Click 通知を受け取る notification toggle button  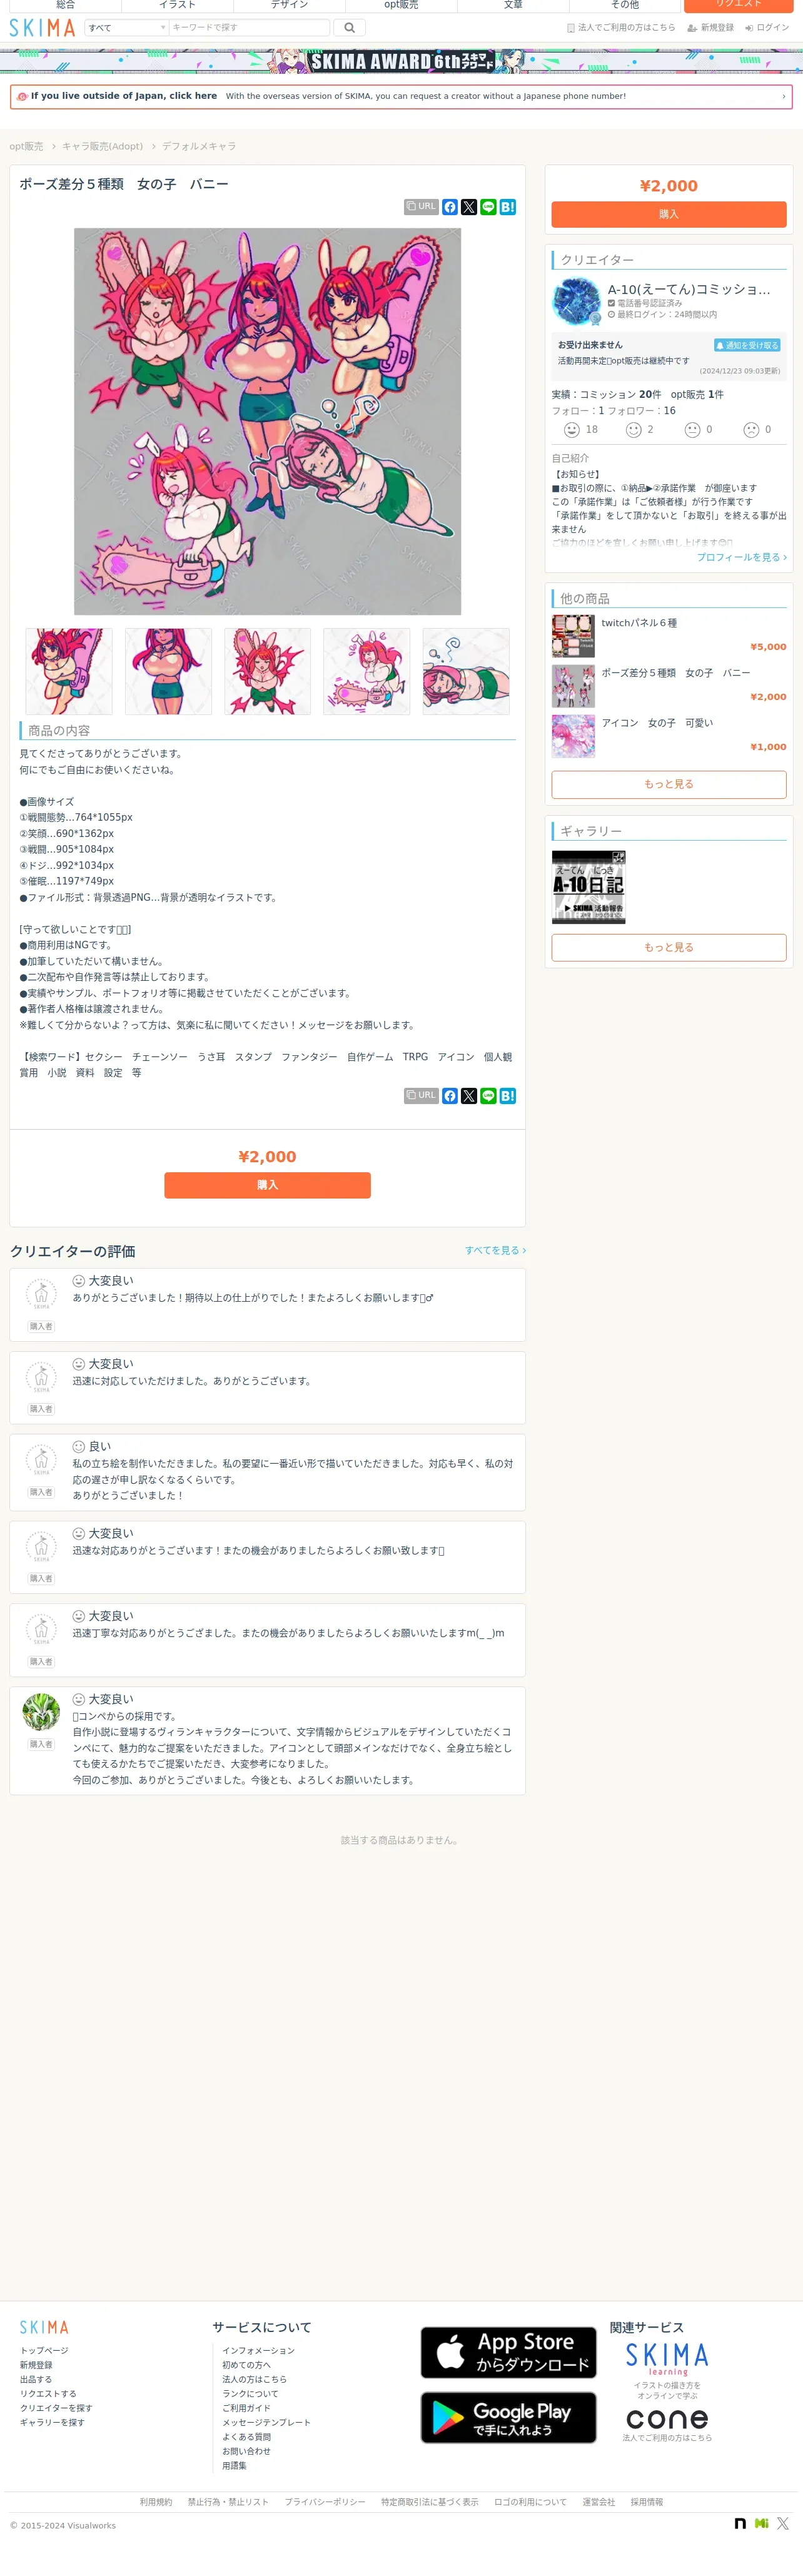[747, 345]
